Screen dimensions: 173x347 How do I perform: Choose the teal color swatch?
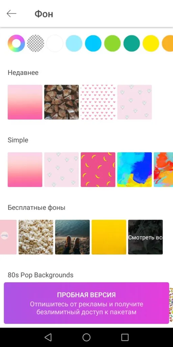click(x=131, y=43)
